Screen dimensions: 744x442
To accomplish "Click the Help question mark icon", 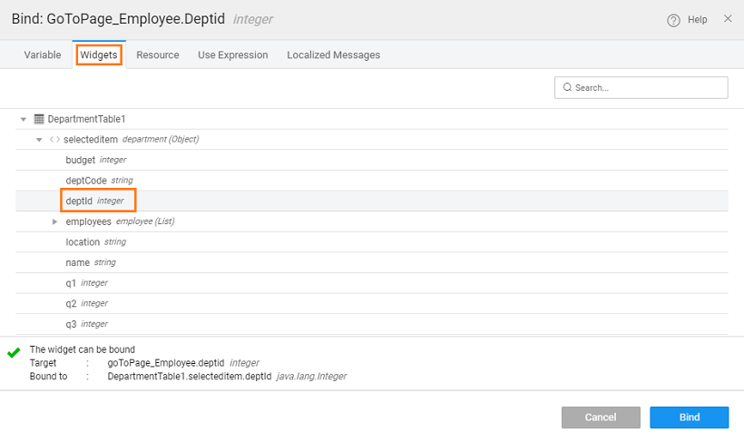I will (673, 20).
